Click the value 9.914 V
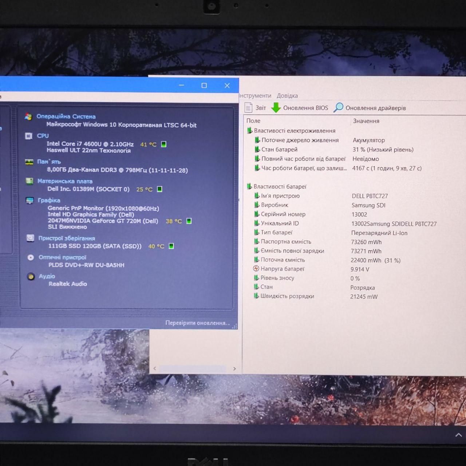 [x=360, y=269]
